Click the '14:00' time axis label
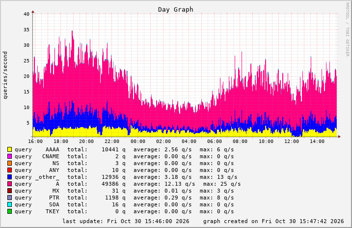This screenshot has height=228, width=352. point(317,142)
